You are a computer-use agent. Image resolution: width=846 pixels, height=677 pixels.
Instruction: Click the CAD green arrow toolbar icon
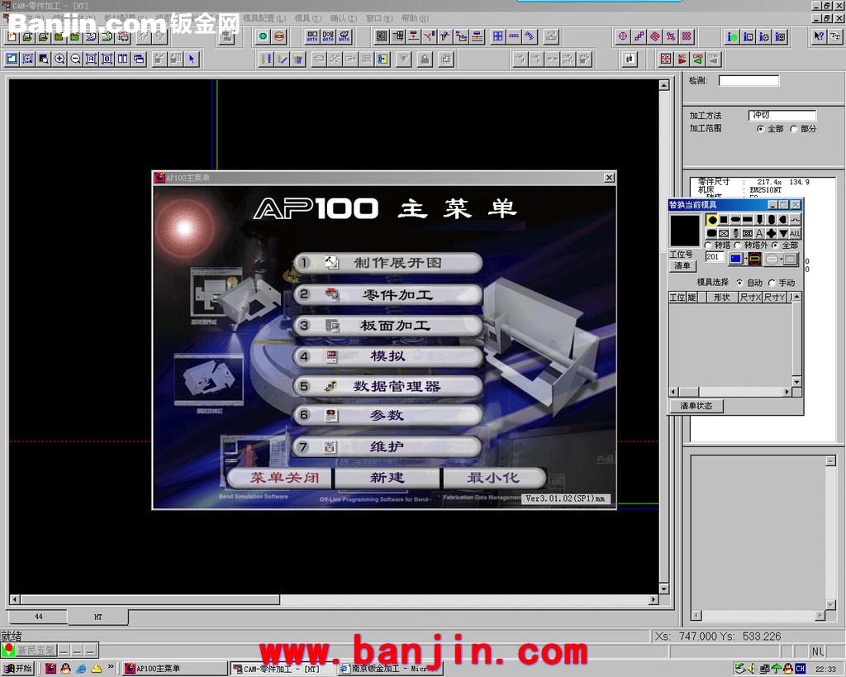697,59
